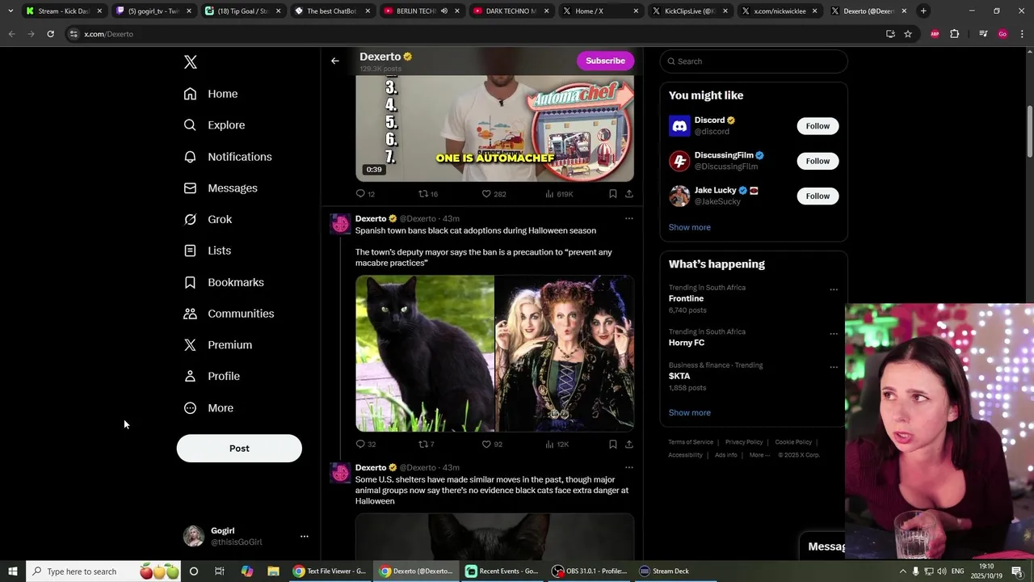Expand the footer More menu
The height and width of the screenshot is (582, 1034).
coord(759,455)
